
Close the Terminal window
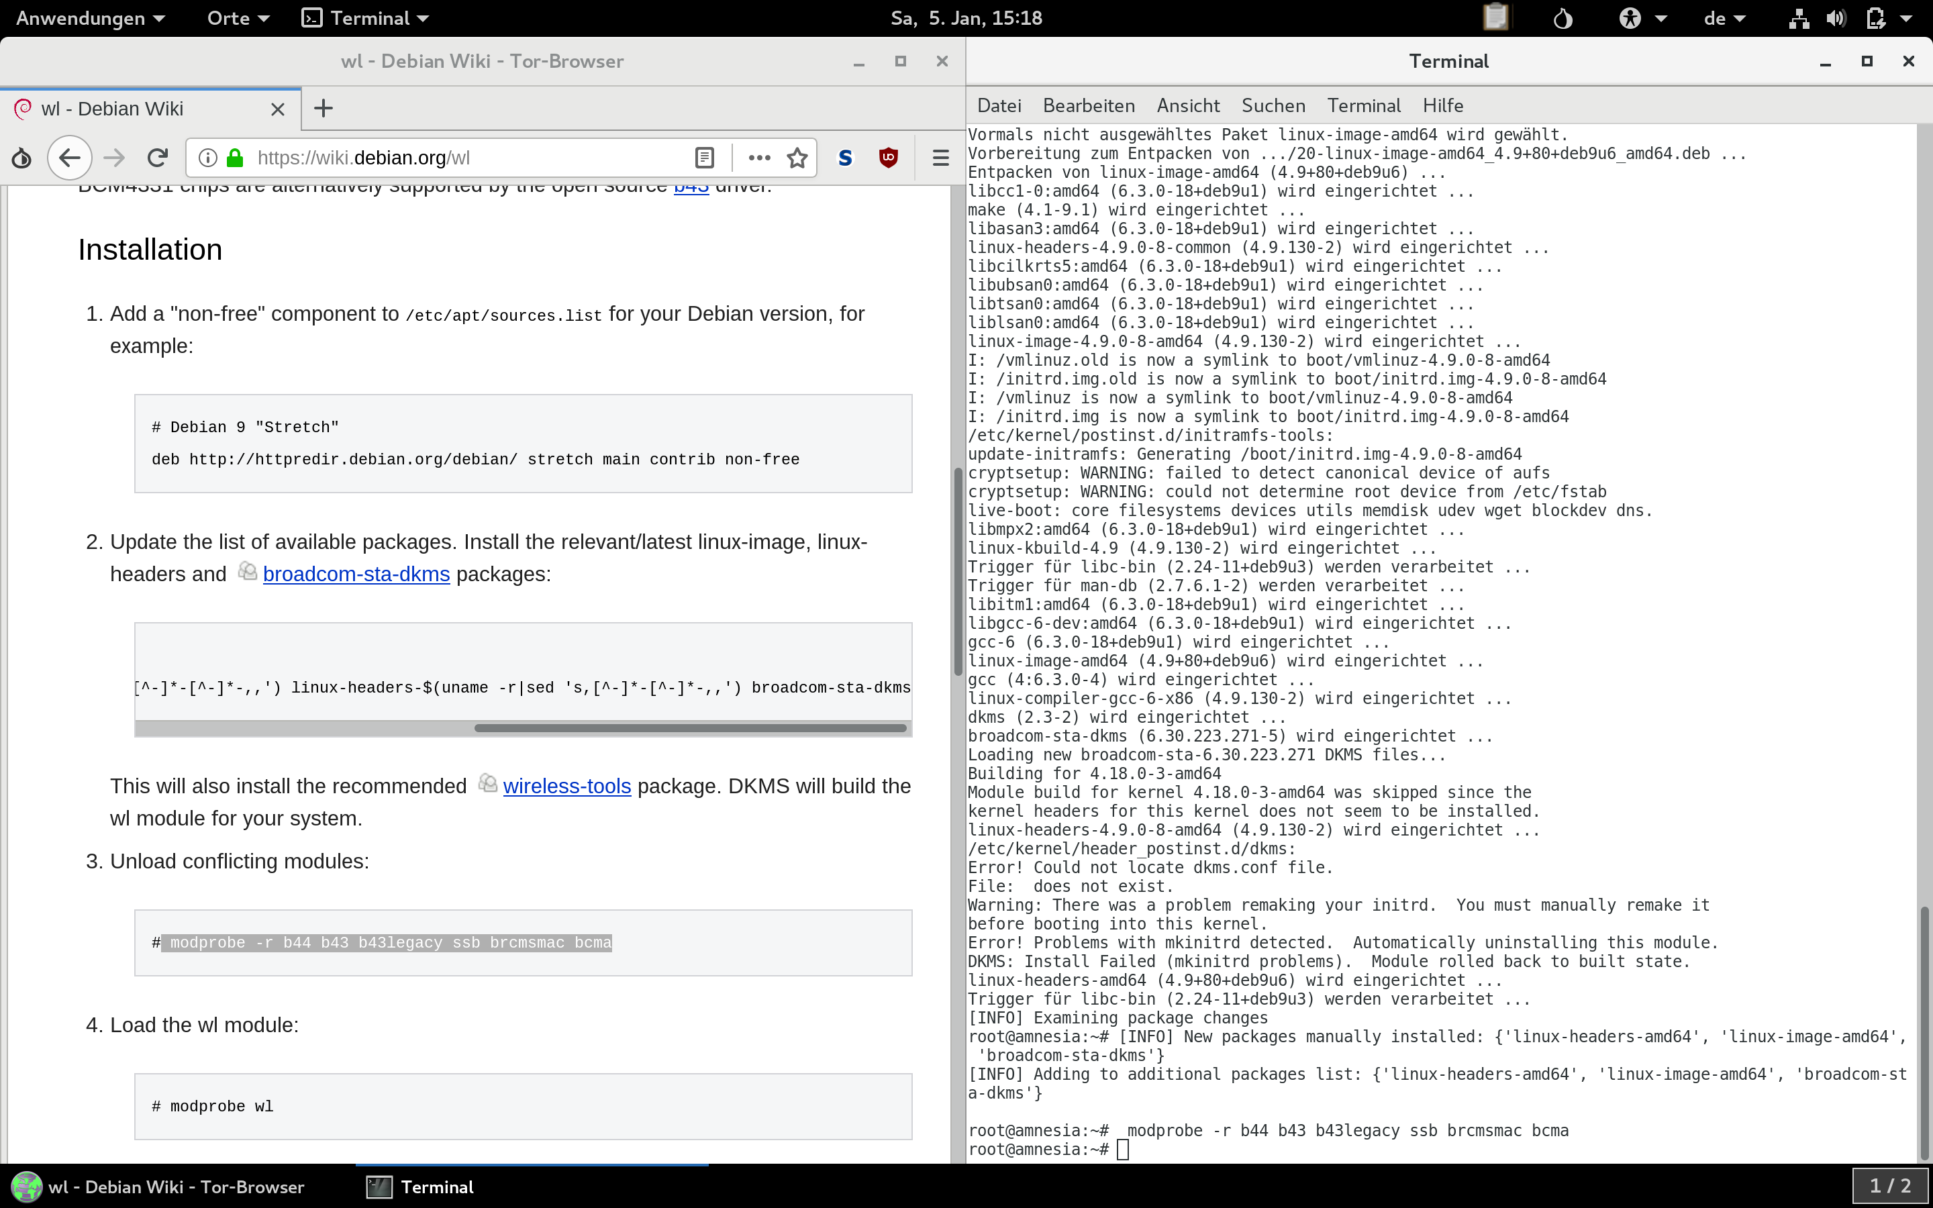click(x=1908, y=62)
